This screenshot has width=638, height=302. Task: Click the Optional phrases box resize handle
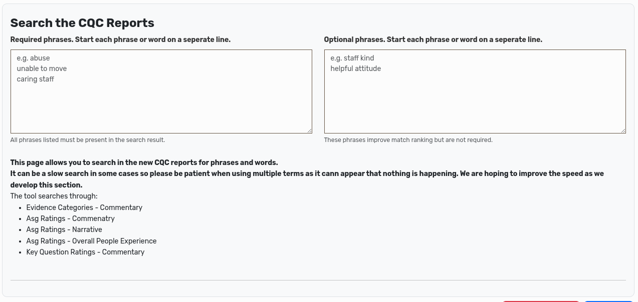(x=623, y=130)
